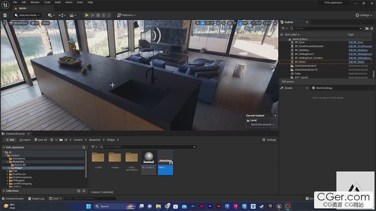Search the FHR_Optimized source tree
The height and width of the screenshot is (211, 376).
point(84,147)
